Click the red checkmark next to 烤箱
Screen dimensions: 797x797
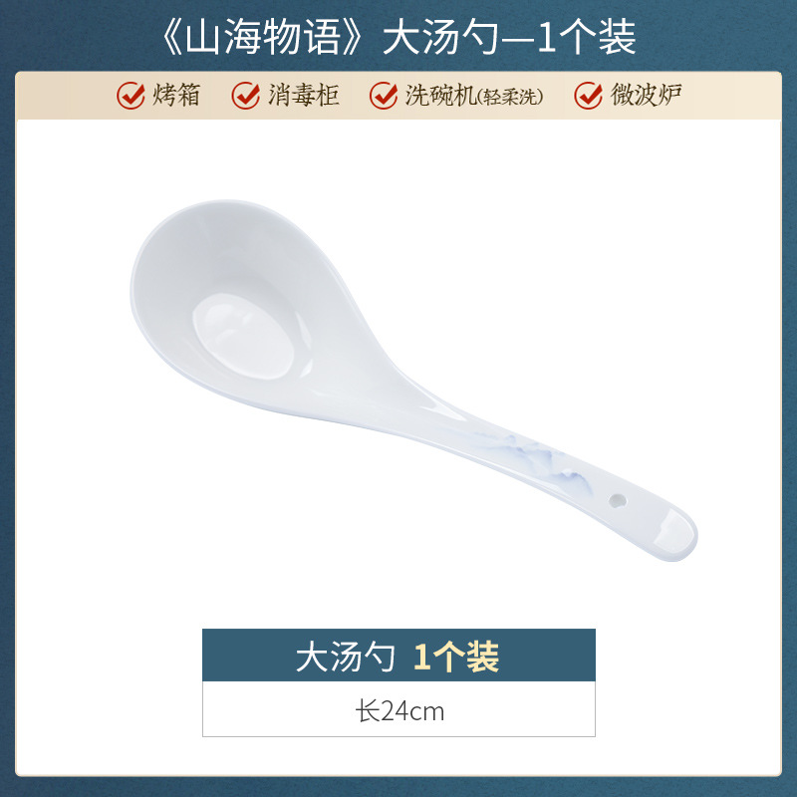click(x=131, y=95)
